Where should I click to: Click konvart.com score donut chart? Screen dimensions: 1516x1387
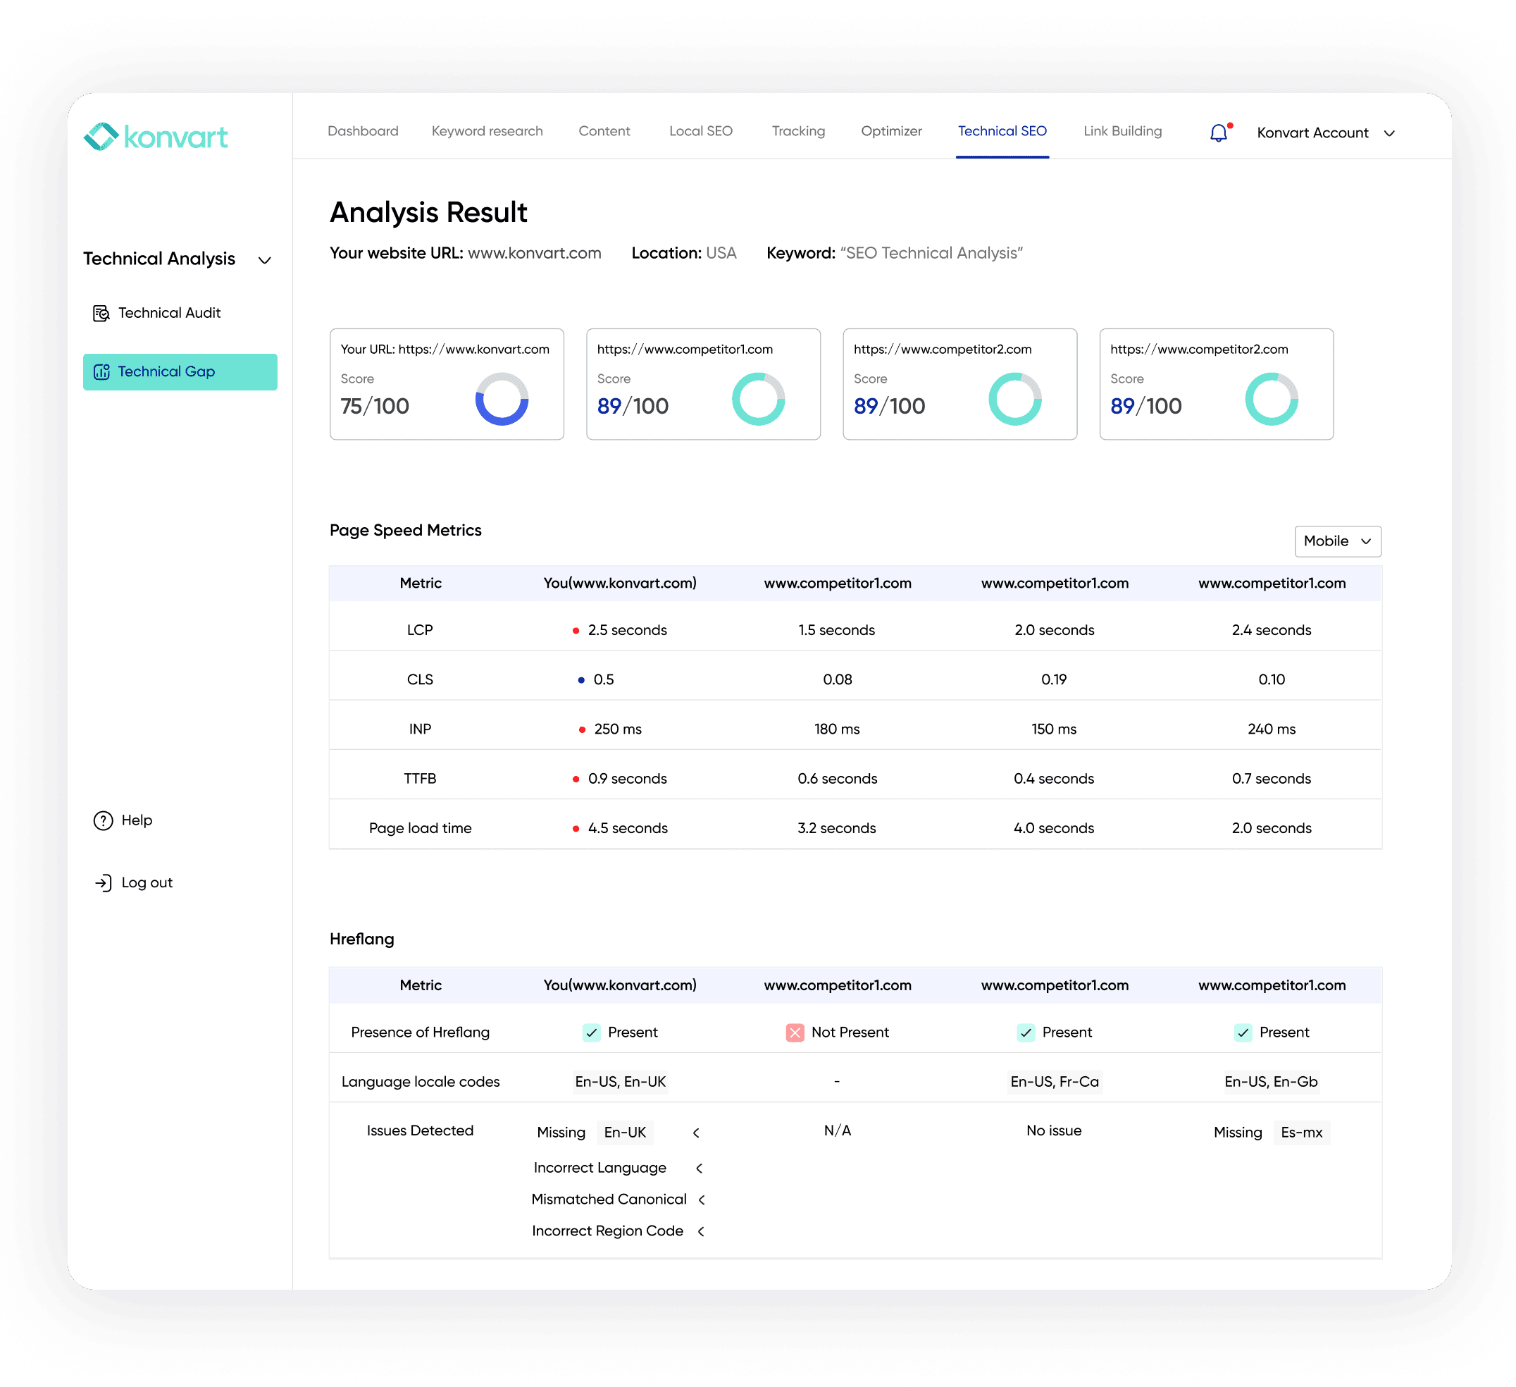502,399
